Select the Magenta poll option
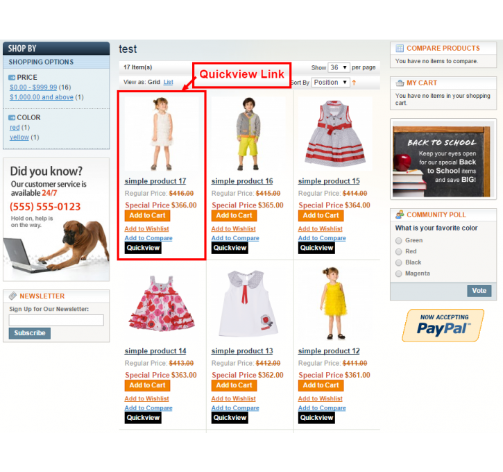This screenshot has height=472, width=503. coord(399,273)
